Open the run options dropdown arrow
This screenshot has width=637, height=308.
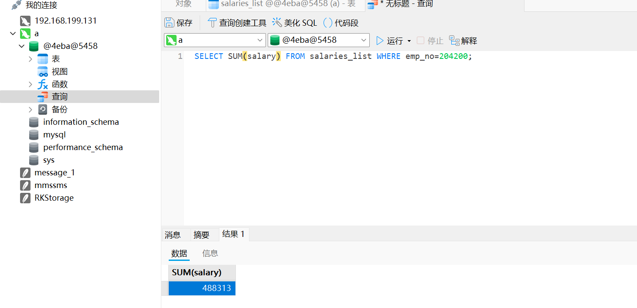pyautogui.click(x=409, y=41)
